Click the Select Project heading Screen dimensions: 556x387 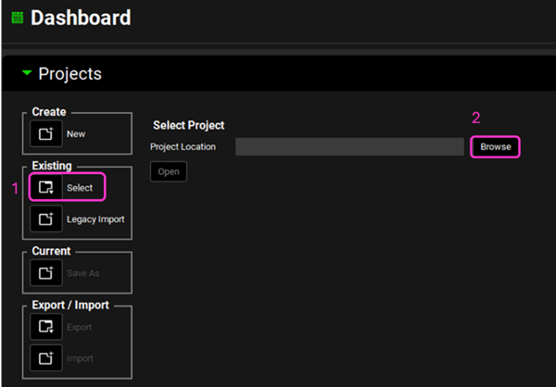[188, 125]
